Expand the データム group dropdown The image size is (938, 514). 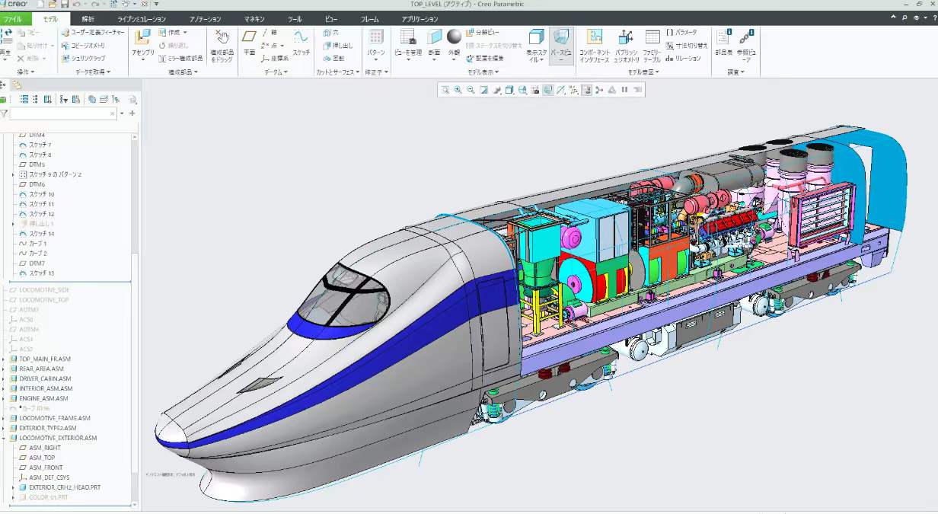pos(276,72)
